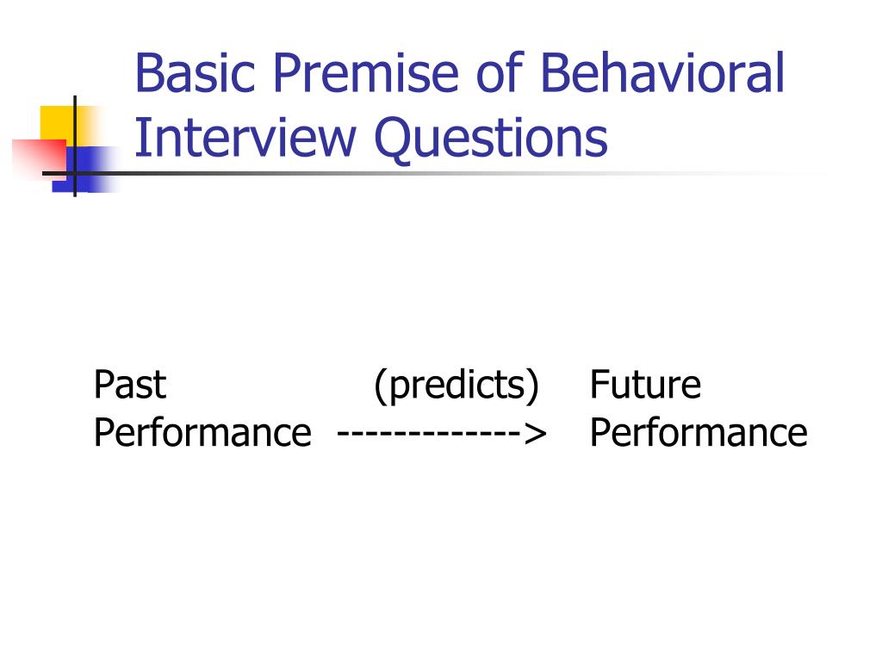This screenshot has height=661, width=882.
Task: Click the dashed arrow's arrowhead
Action: tap(536, 434)
